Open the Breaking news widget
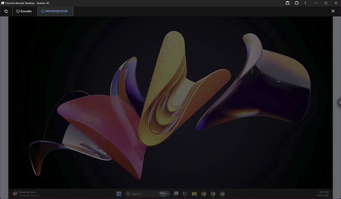341x199 pixels. tap(26, 194)
